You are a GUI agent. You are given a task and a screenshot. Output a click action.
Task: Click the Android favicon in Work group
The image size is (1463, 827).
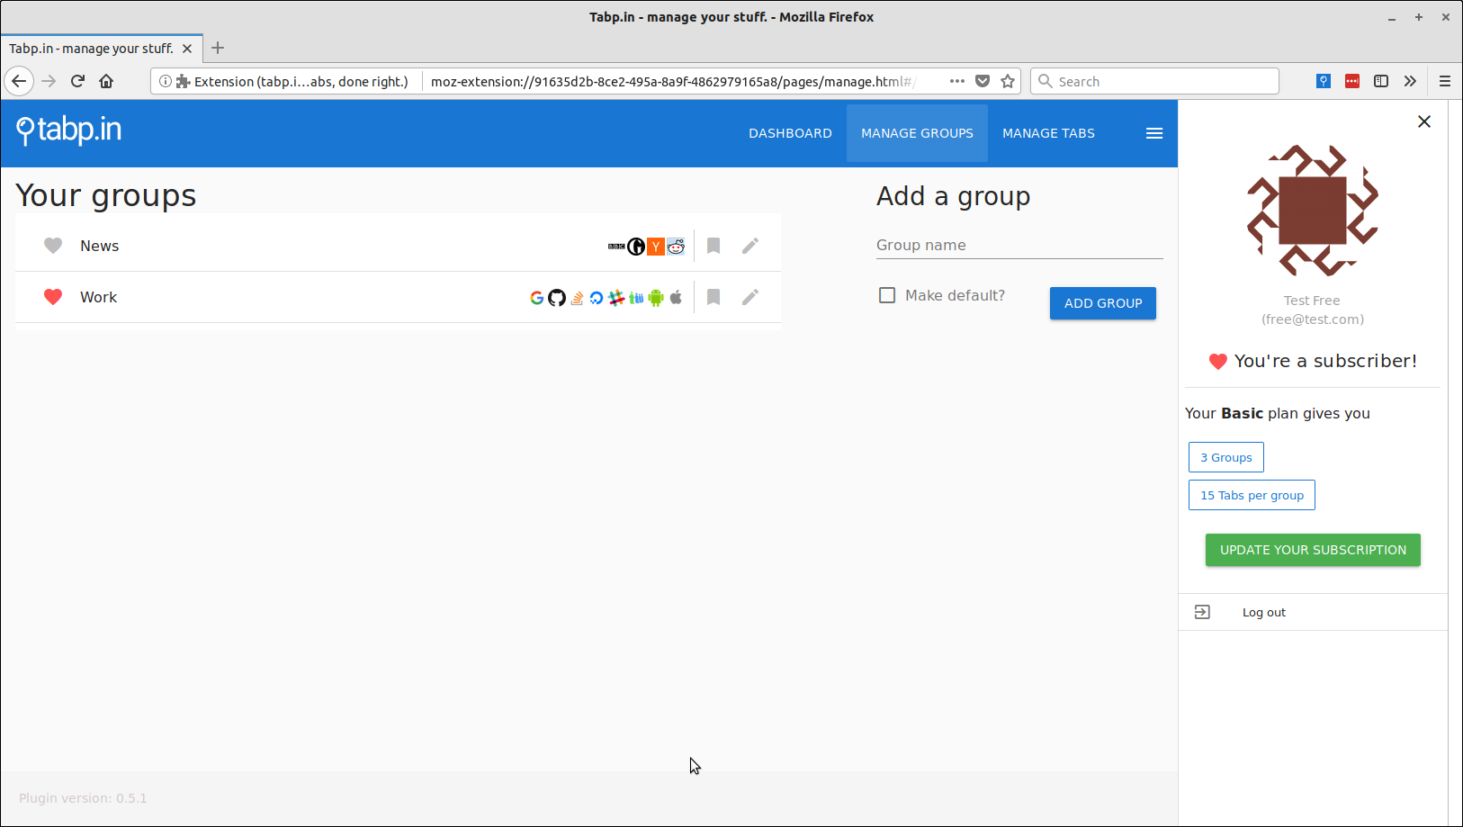(656, 298)
